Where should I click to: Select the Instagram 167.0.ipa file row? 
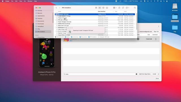[95, 14]
